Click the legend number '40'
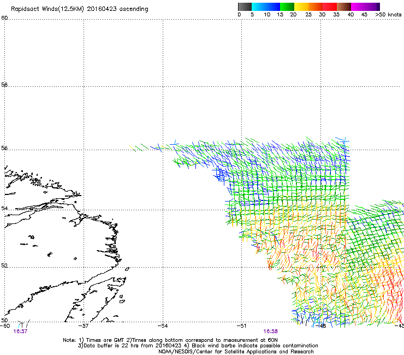The height and width of the screenshot is (355, 404). pyautogui.click(x=350, y=15)
